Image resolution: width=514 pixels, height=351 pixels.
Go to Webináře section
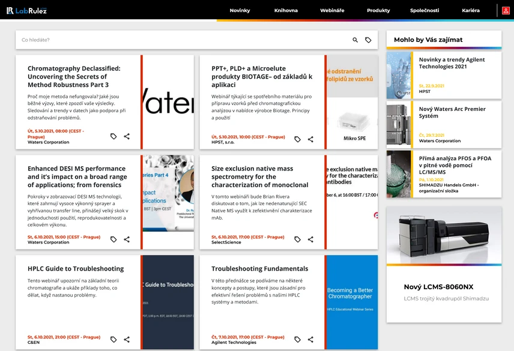coord(332,10)
